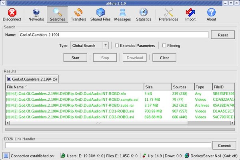Click the 239 (238) sources cell
240x160 pixels.
(180, 94)
